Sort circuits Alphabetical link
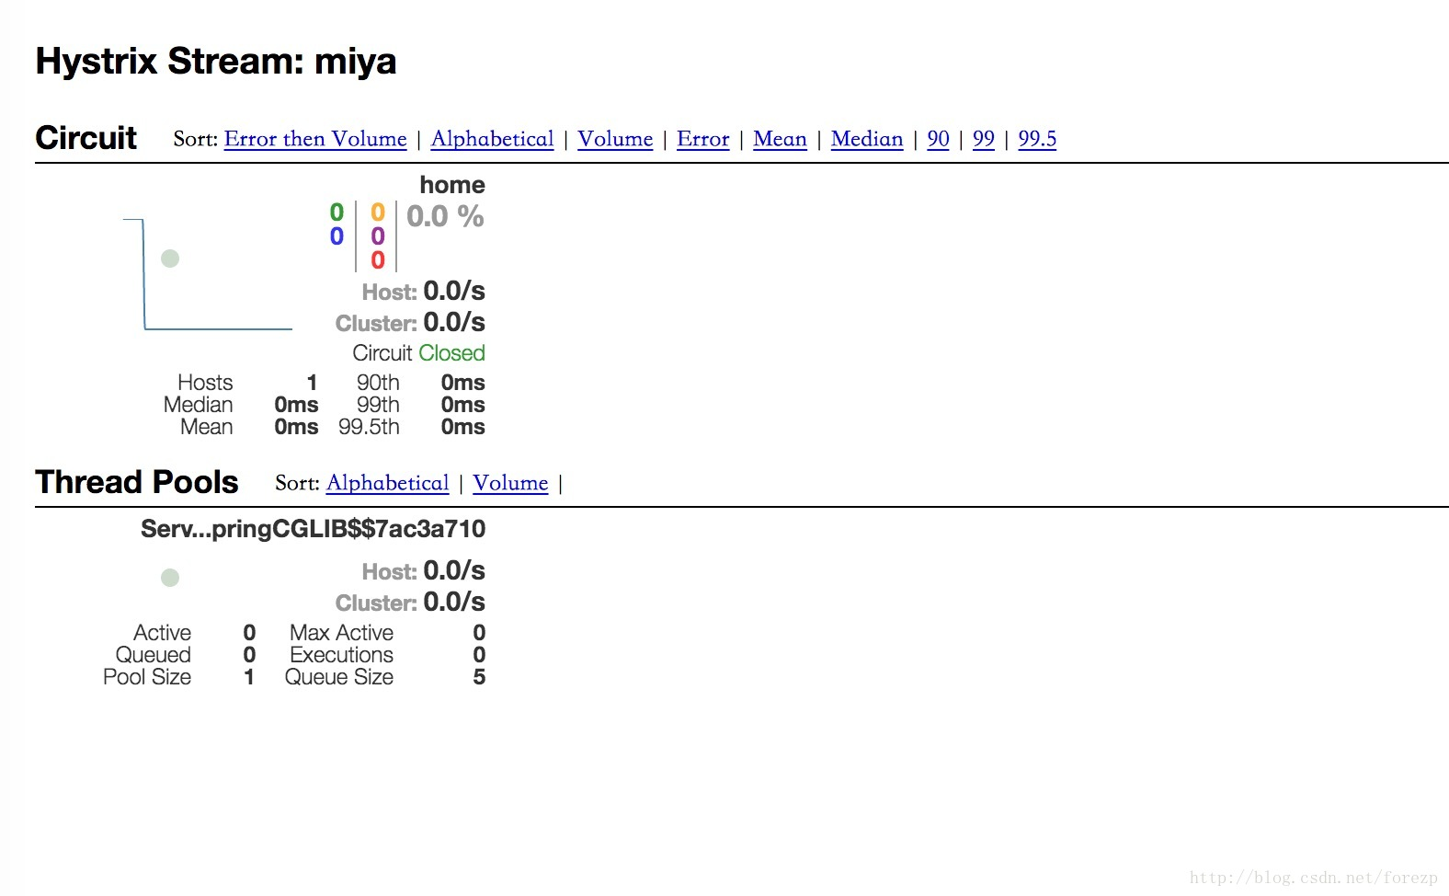1449x896 pixels. (x=492, y=139)
